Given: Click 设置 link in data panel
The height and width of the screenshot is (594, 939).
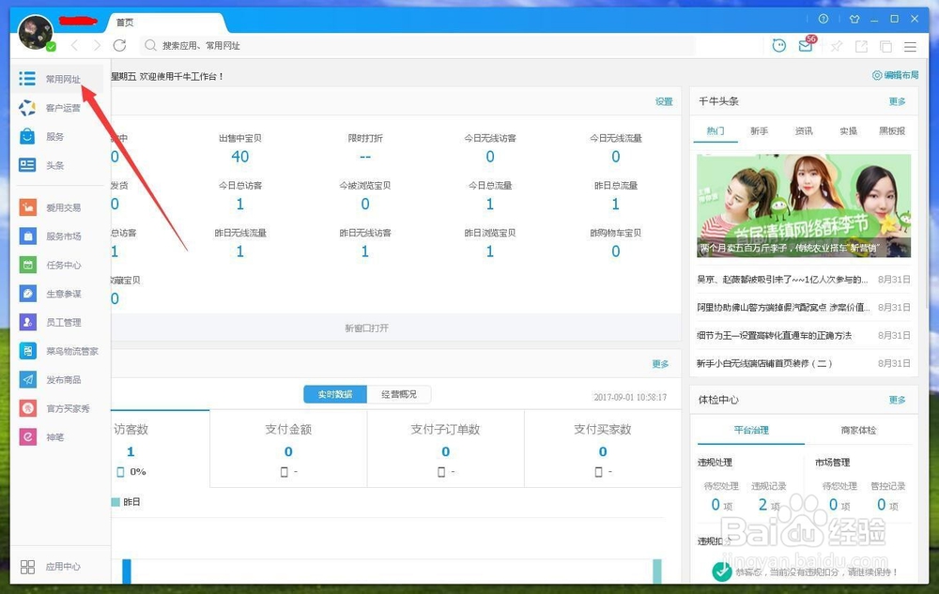Looking at the screenshot, I should 664,101.
